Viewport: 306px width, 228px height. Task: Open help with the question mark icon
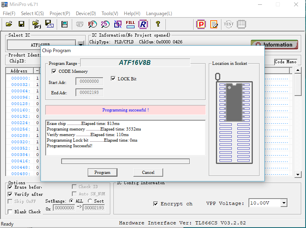158,24
